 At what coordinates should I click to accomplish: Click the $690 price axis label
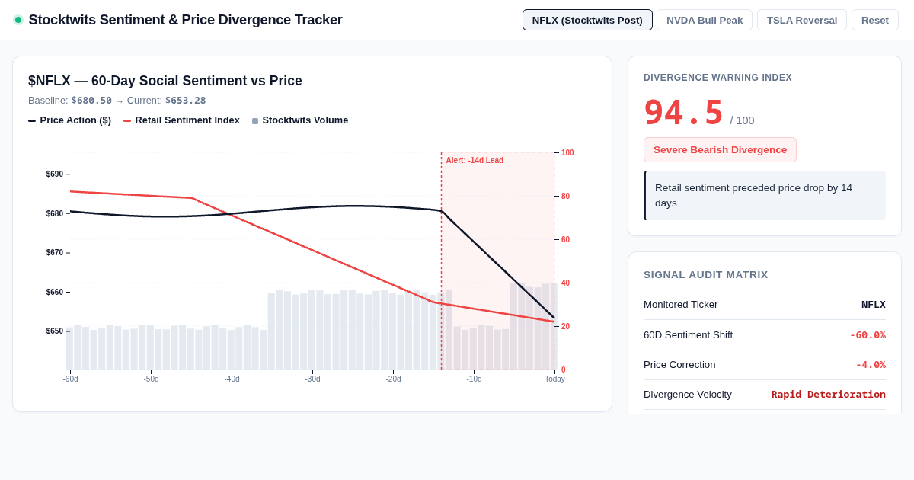[55, 174]
